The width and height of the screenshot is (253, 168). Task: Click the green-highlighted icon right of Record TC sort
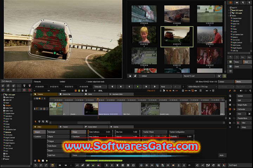tap(225, 76)
